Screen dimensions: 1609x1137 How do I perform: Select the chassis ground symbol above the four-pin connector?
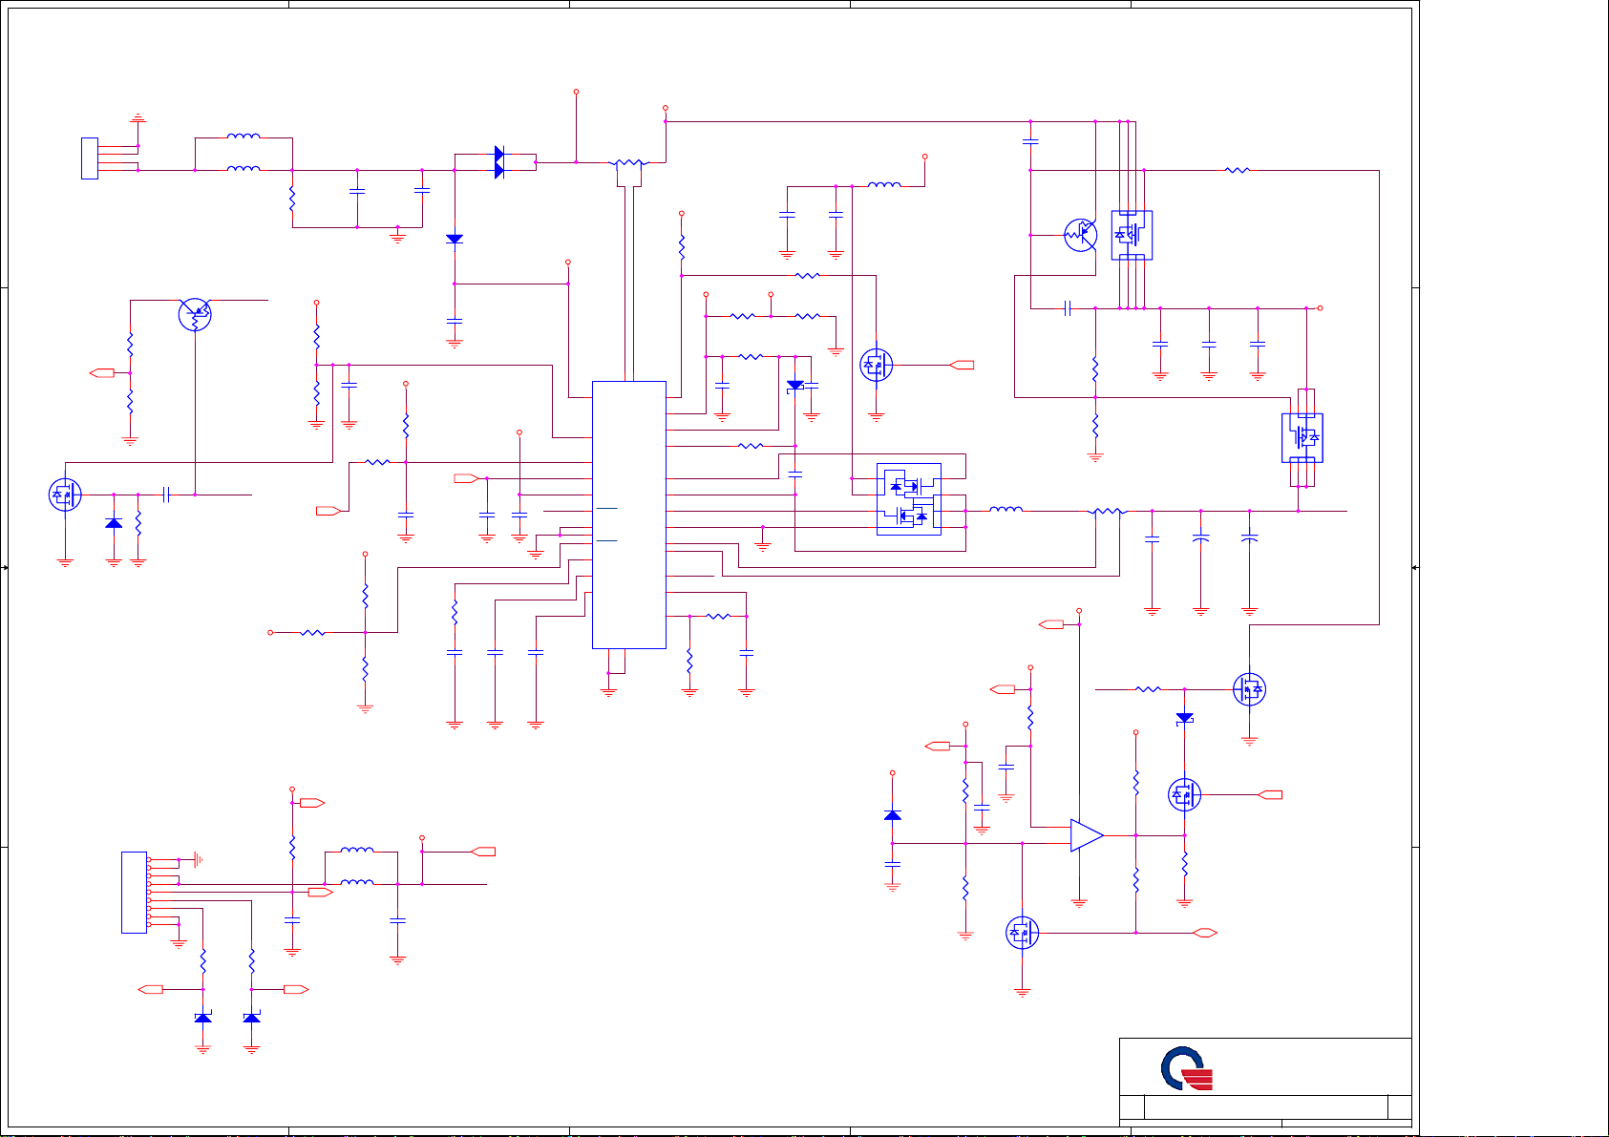138,117
